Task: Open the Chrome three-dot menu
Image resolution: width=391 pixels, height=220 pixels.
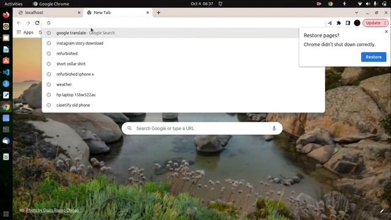Action: point(386,23)
